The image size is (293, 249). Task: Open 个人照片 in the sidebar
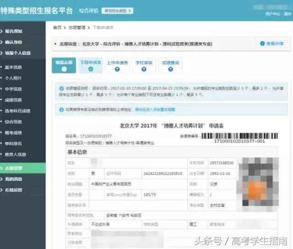click(13, 78)
